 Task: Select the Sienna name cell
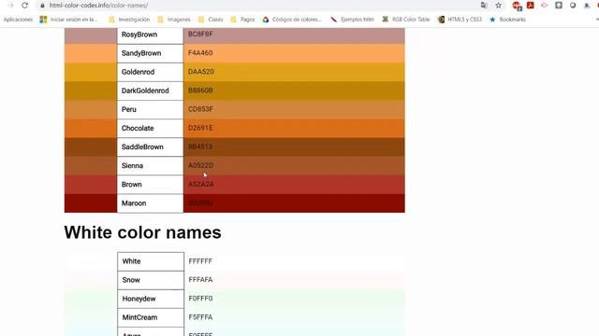(x=150, y=166)
